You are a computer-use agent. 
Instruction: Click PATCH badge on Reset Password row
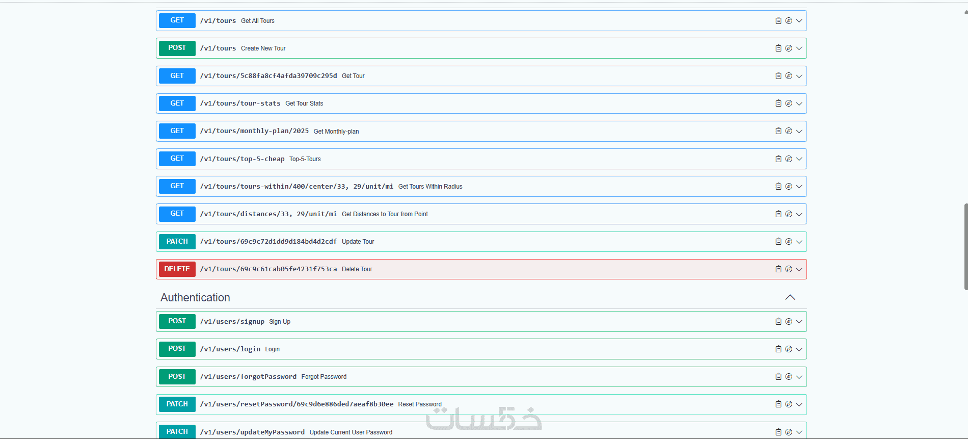(x=177, y=404)
